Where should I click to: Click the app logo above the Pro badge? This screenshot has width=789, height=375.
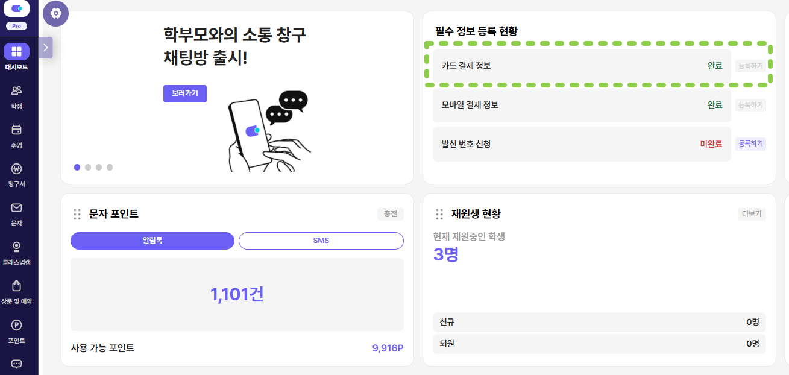pyautogui.click(x=16, y=8)
